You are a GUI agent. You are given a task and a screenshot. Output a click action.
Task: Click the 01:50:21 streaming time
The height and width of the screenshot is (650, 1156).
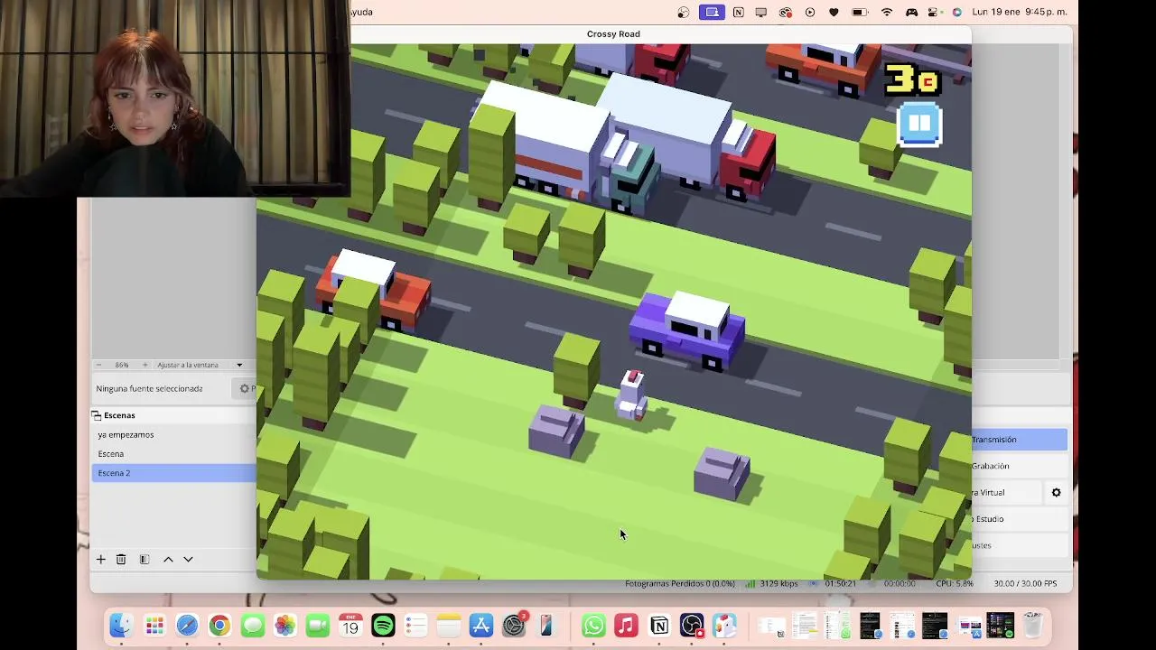click(840, 584)
